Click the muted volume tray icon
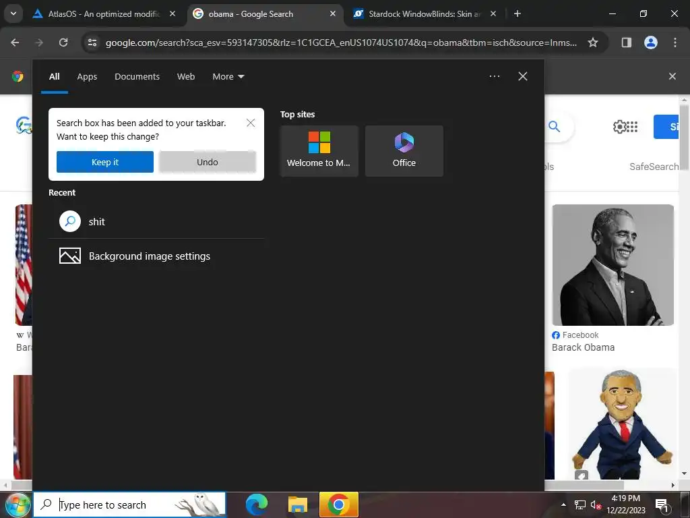 [x=596, y=505]
